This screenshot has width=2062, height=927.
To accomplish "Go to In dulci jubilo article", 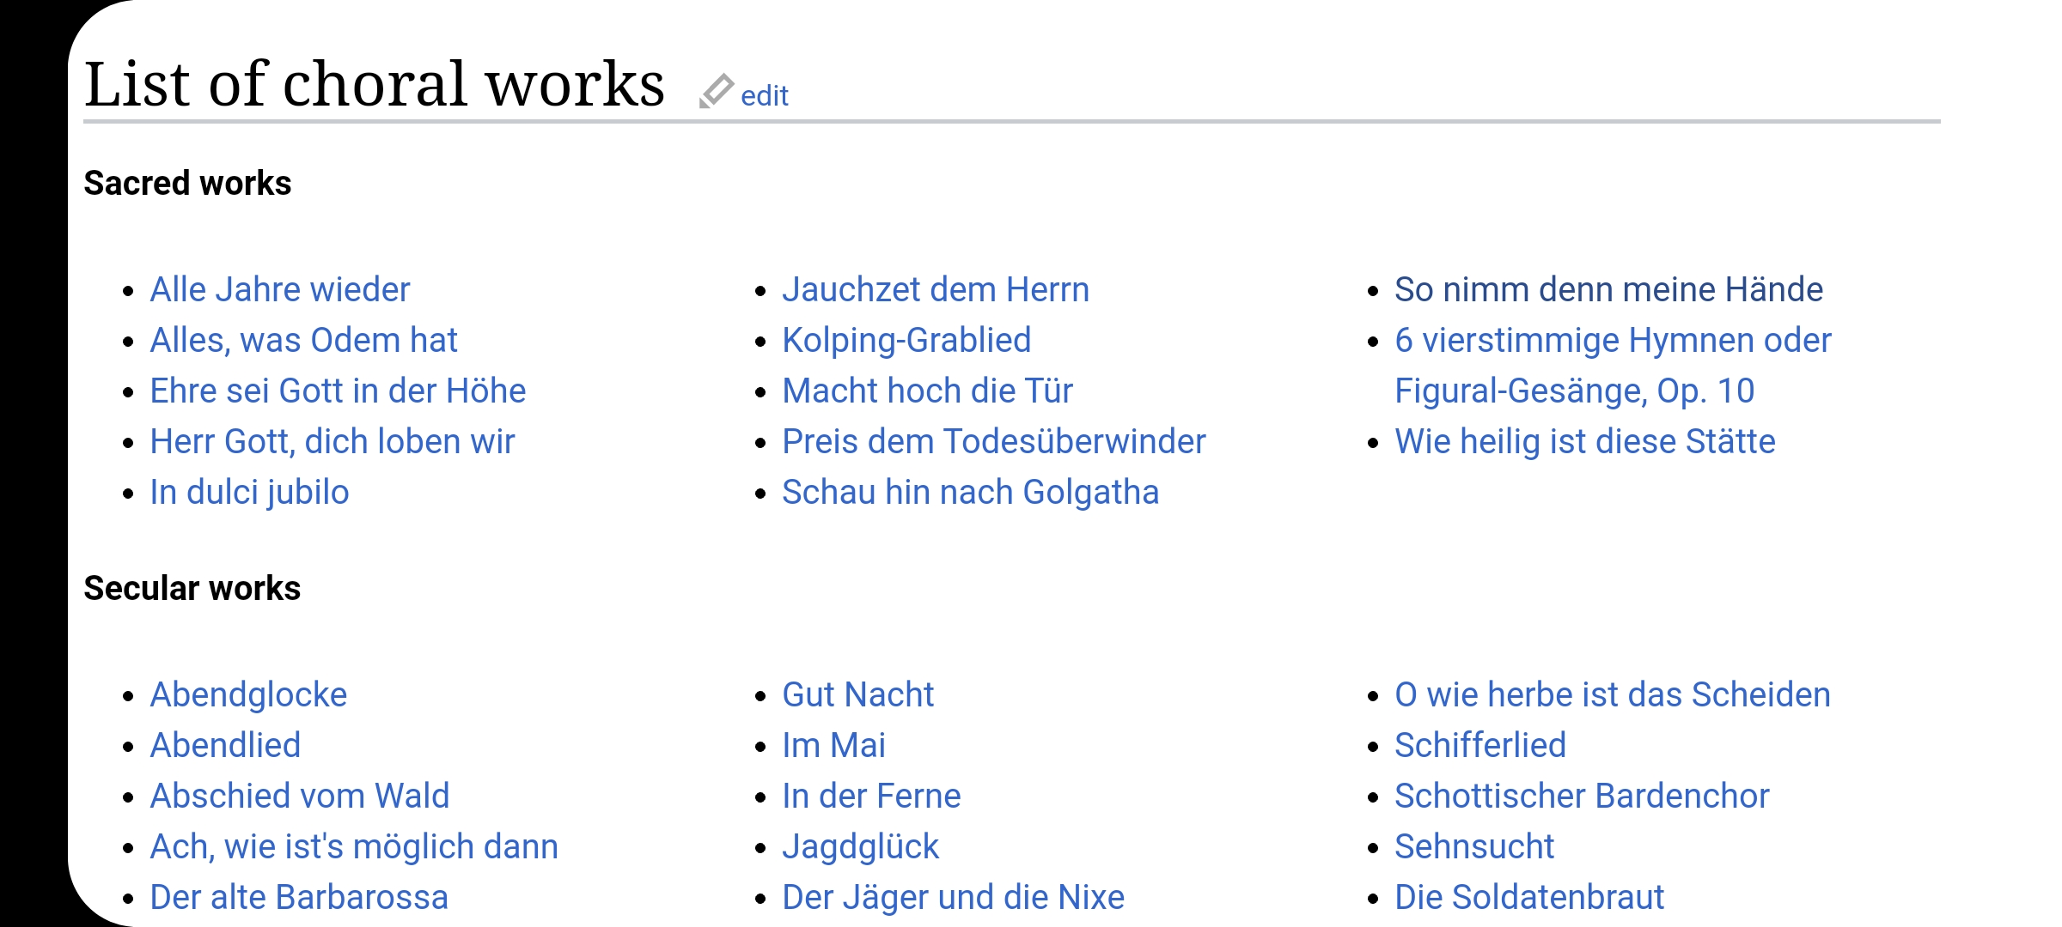I will point(249,493).
